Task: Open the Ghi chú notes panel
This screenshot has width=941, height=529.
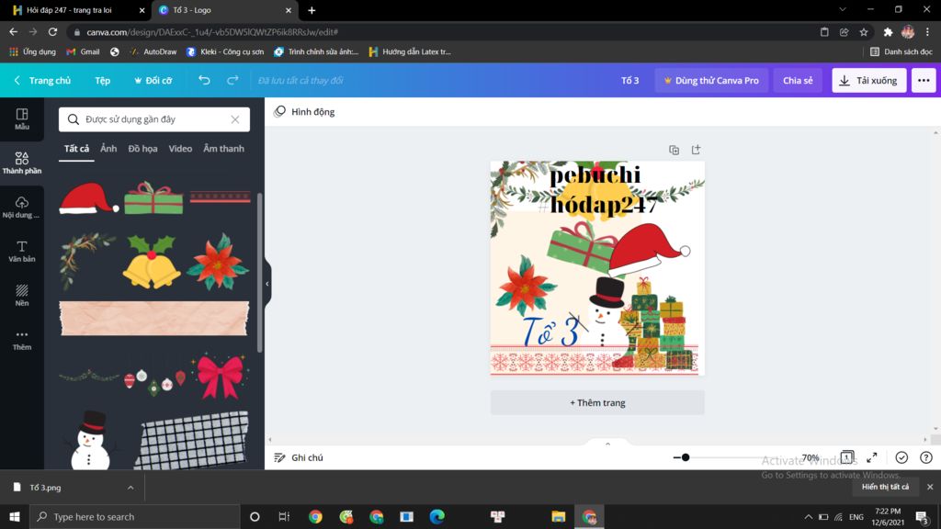Action: pyautogui.click(x=299, y=457)
